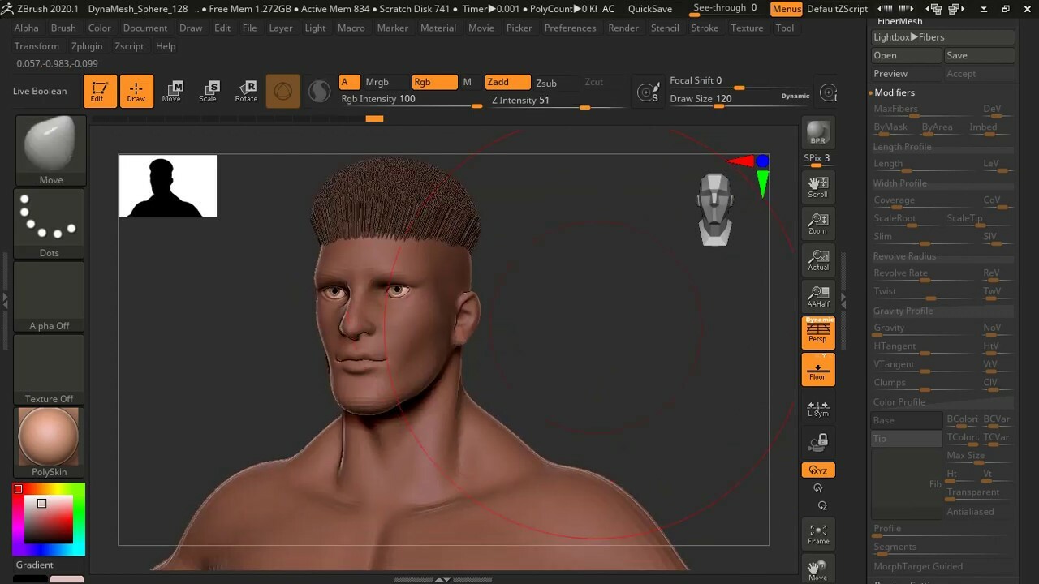Viewport: 1039px width, 584px height.
Task: Click the Frame mesh icon
Action: [x=817, y=533]
